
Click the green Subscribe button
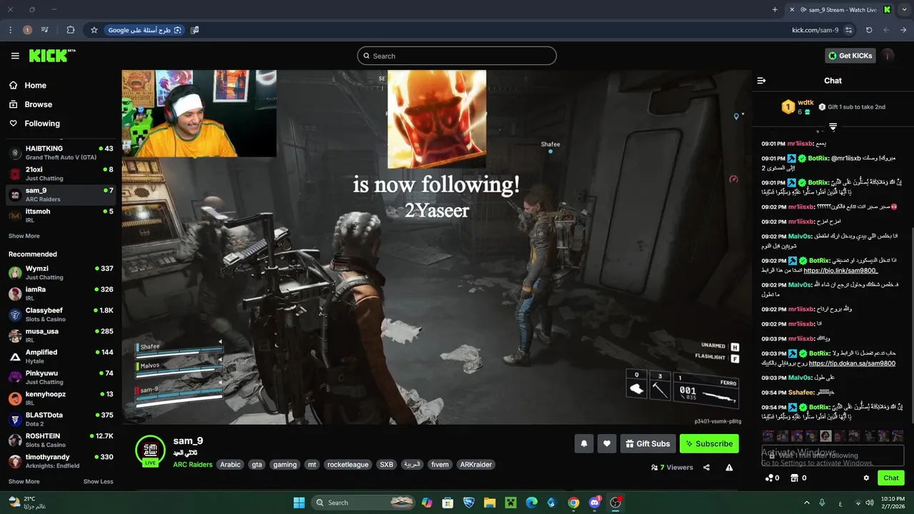pos(709,443)
